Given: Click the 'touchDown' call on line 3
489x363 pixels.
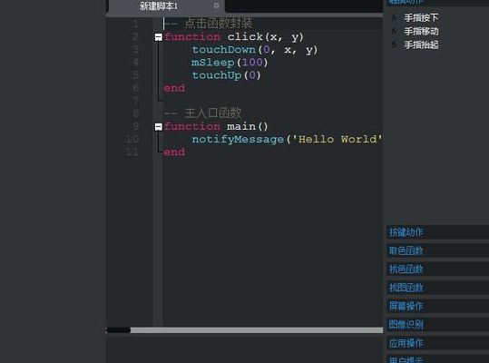Looking at the screenshot, I should (223, 50).
